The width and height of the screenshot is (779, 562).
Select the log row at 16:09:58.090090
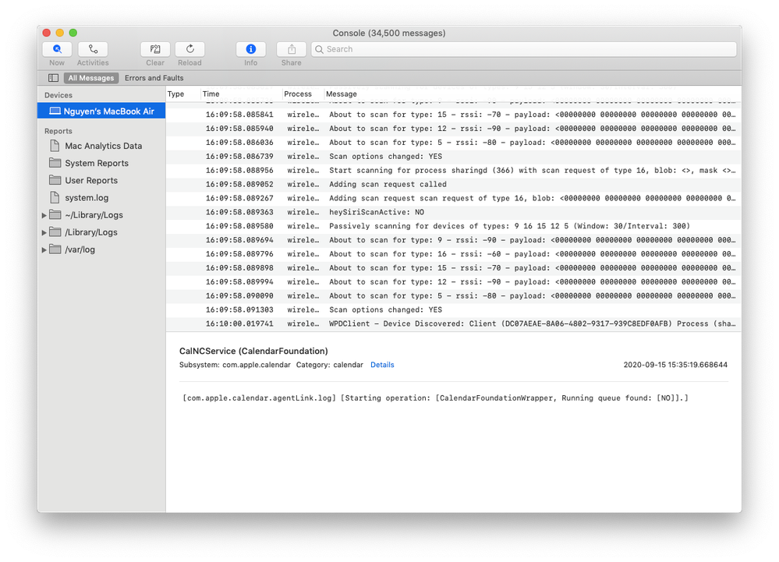(x=454, y=296)
